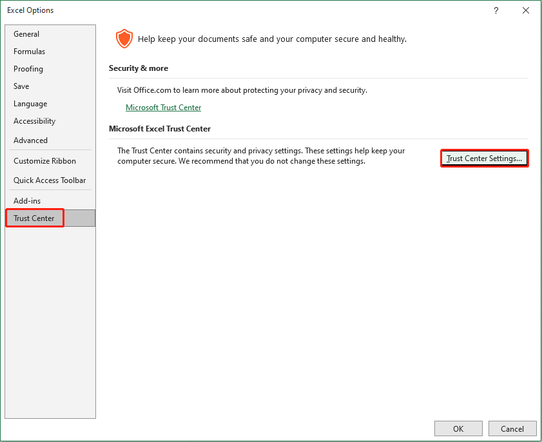Viewport: 542px width, 442px height.
Task: Confirm changes with the OK button
Action: point(458,428)
